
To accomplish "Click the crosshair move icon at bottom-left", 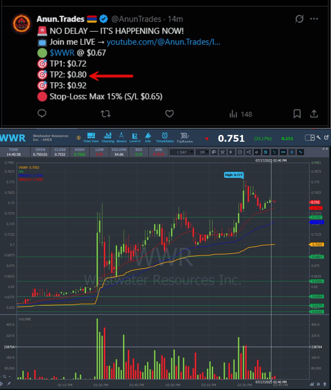I will click(2, 384).
